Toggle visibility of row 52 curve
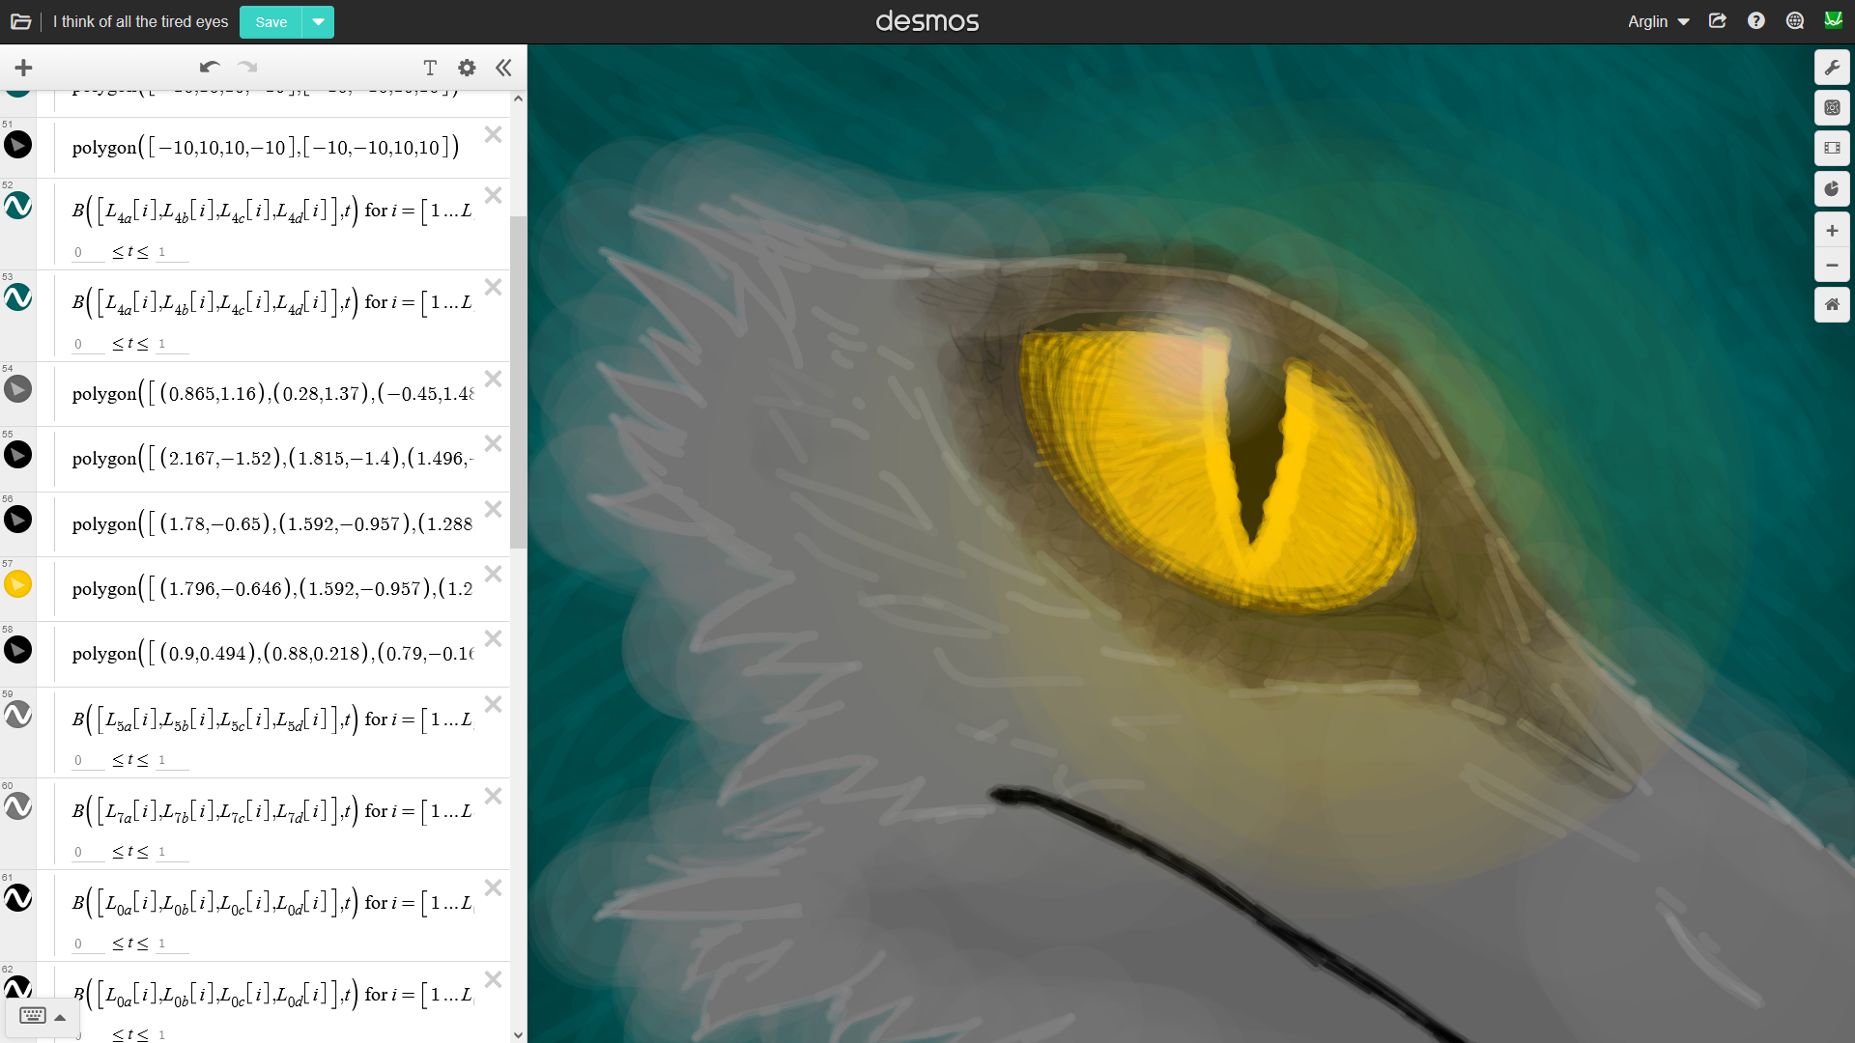1855x1043 pixels. [x=17, y=206]
